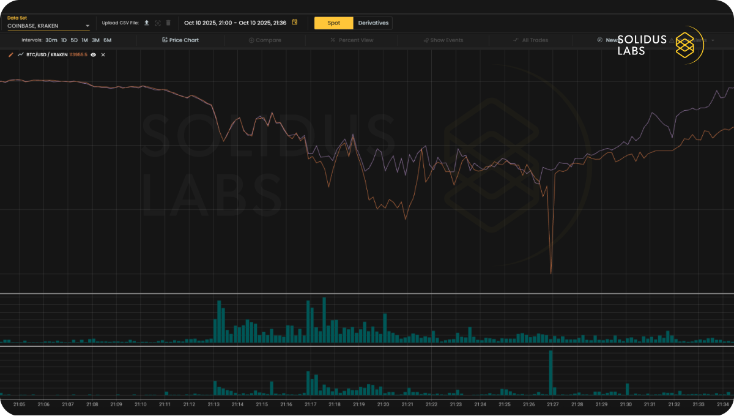
Task: Click the Percent View percent icon
Action: (333, 40)
